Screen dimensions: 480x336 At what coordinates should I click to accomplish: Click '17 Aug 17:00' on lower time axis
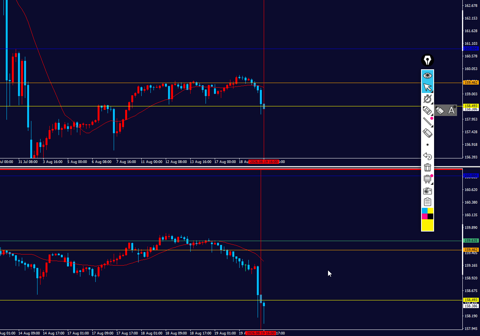point(127,333)
